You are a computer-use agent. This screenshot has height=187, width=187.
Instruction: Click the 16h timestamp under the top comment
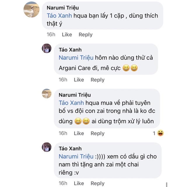click(51, 34)
